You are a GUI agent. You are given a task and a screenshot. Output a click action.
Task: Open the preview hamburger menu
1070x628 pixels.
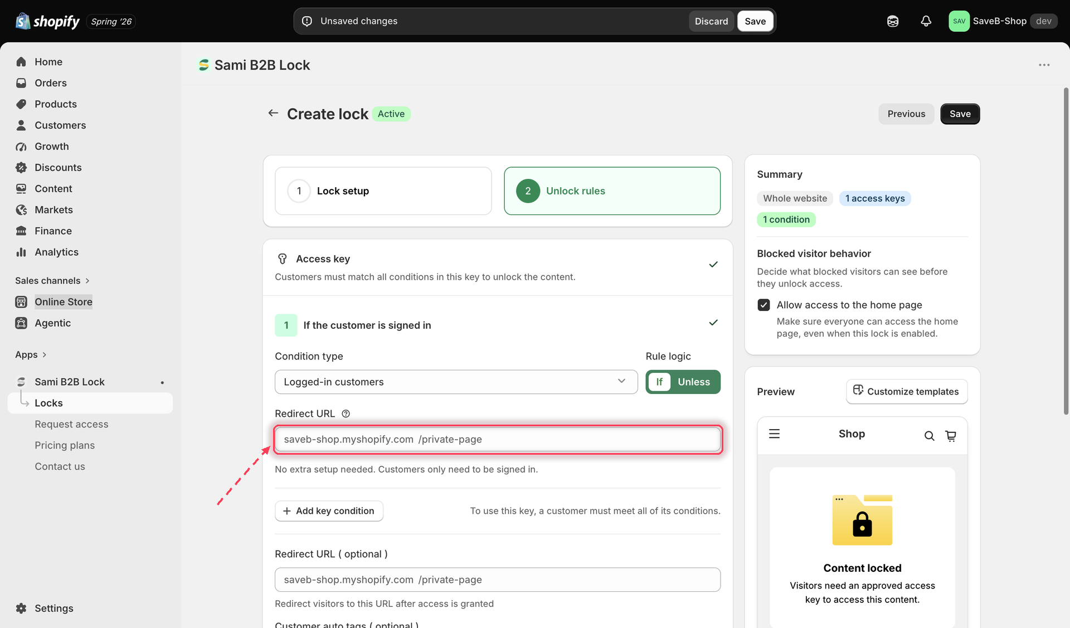[x=774, y=434]
